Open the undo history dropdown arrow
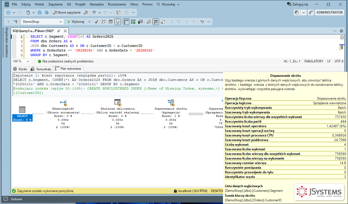This screenshot has height=204, width=348. pos(99,12)
